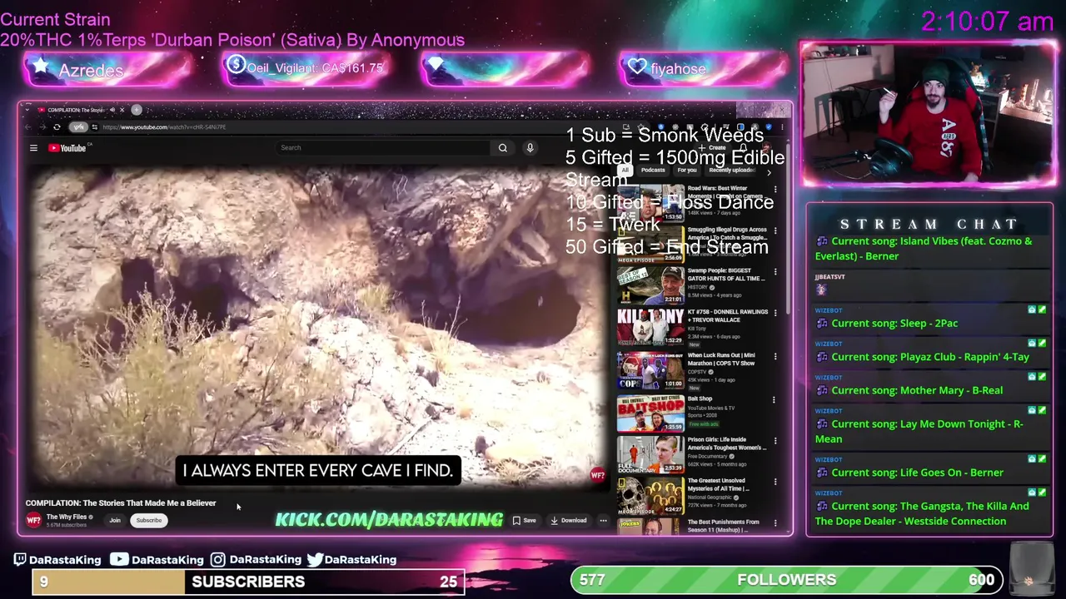
Task: Focus the YouTube search box
Action: (383, 148)
